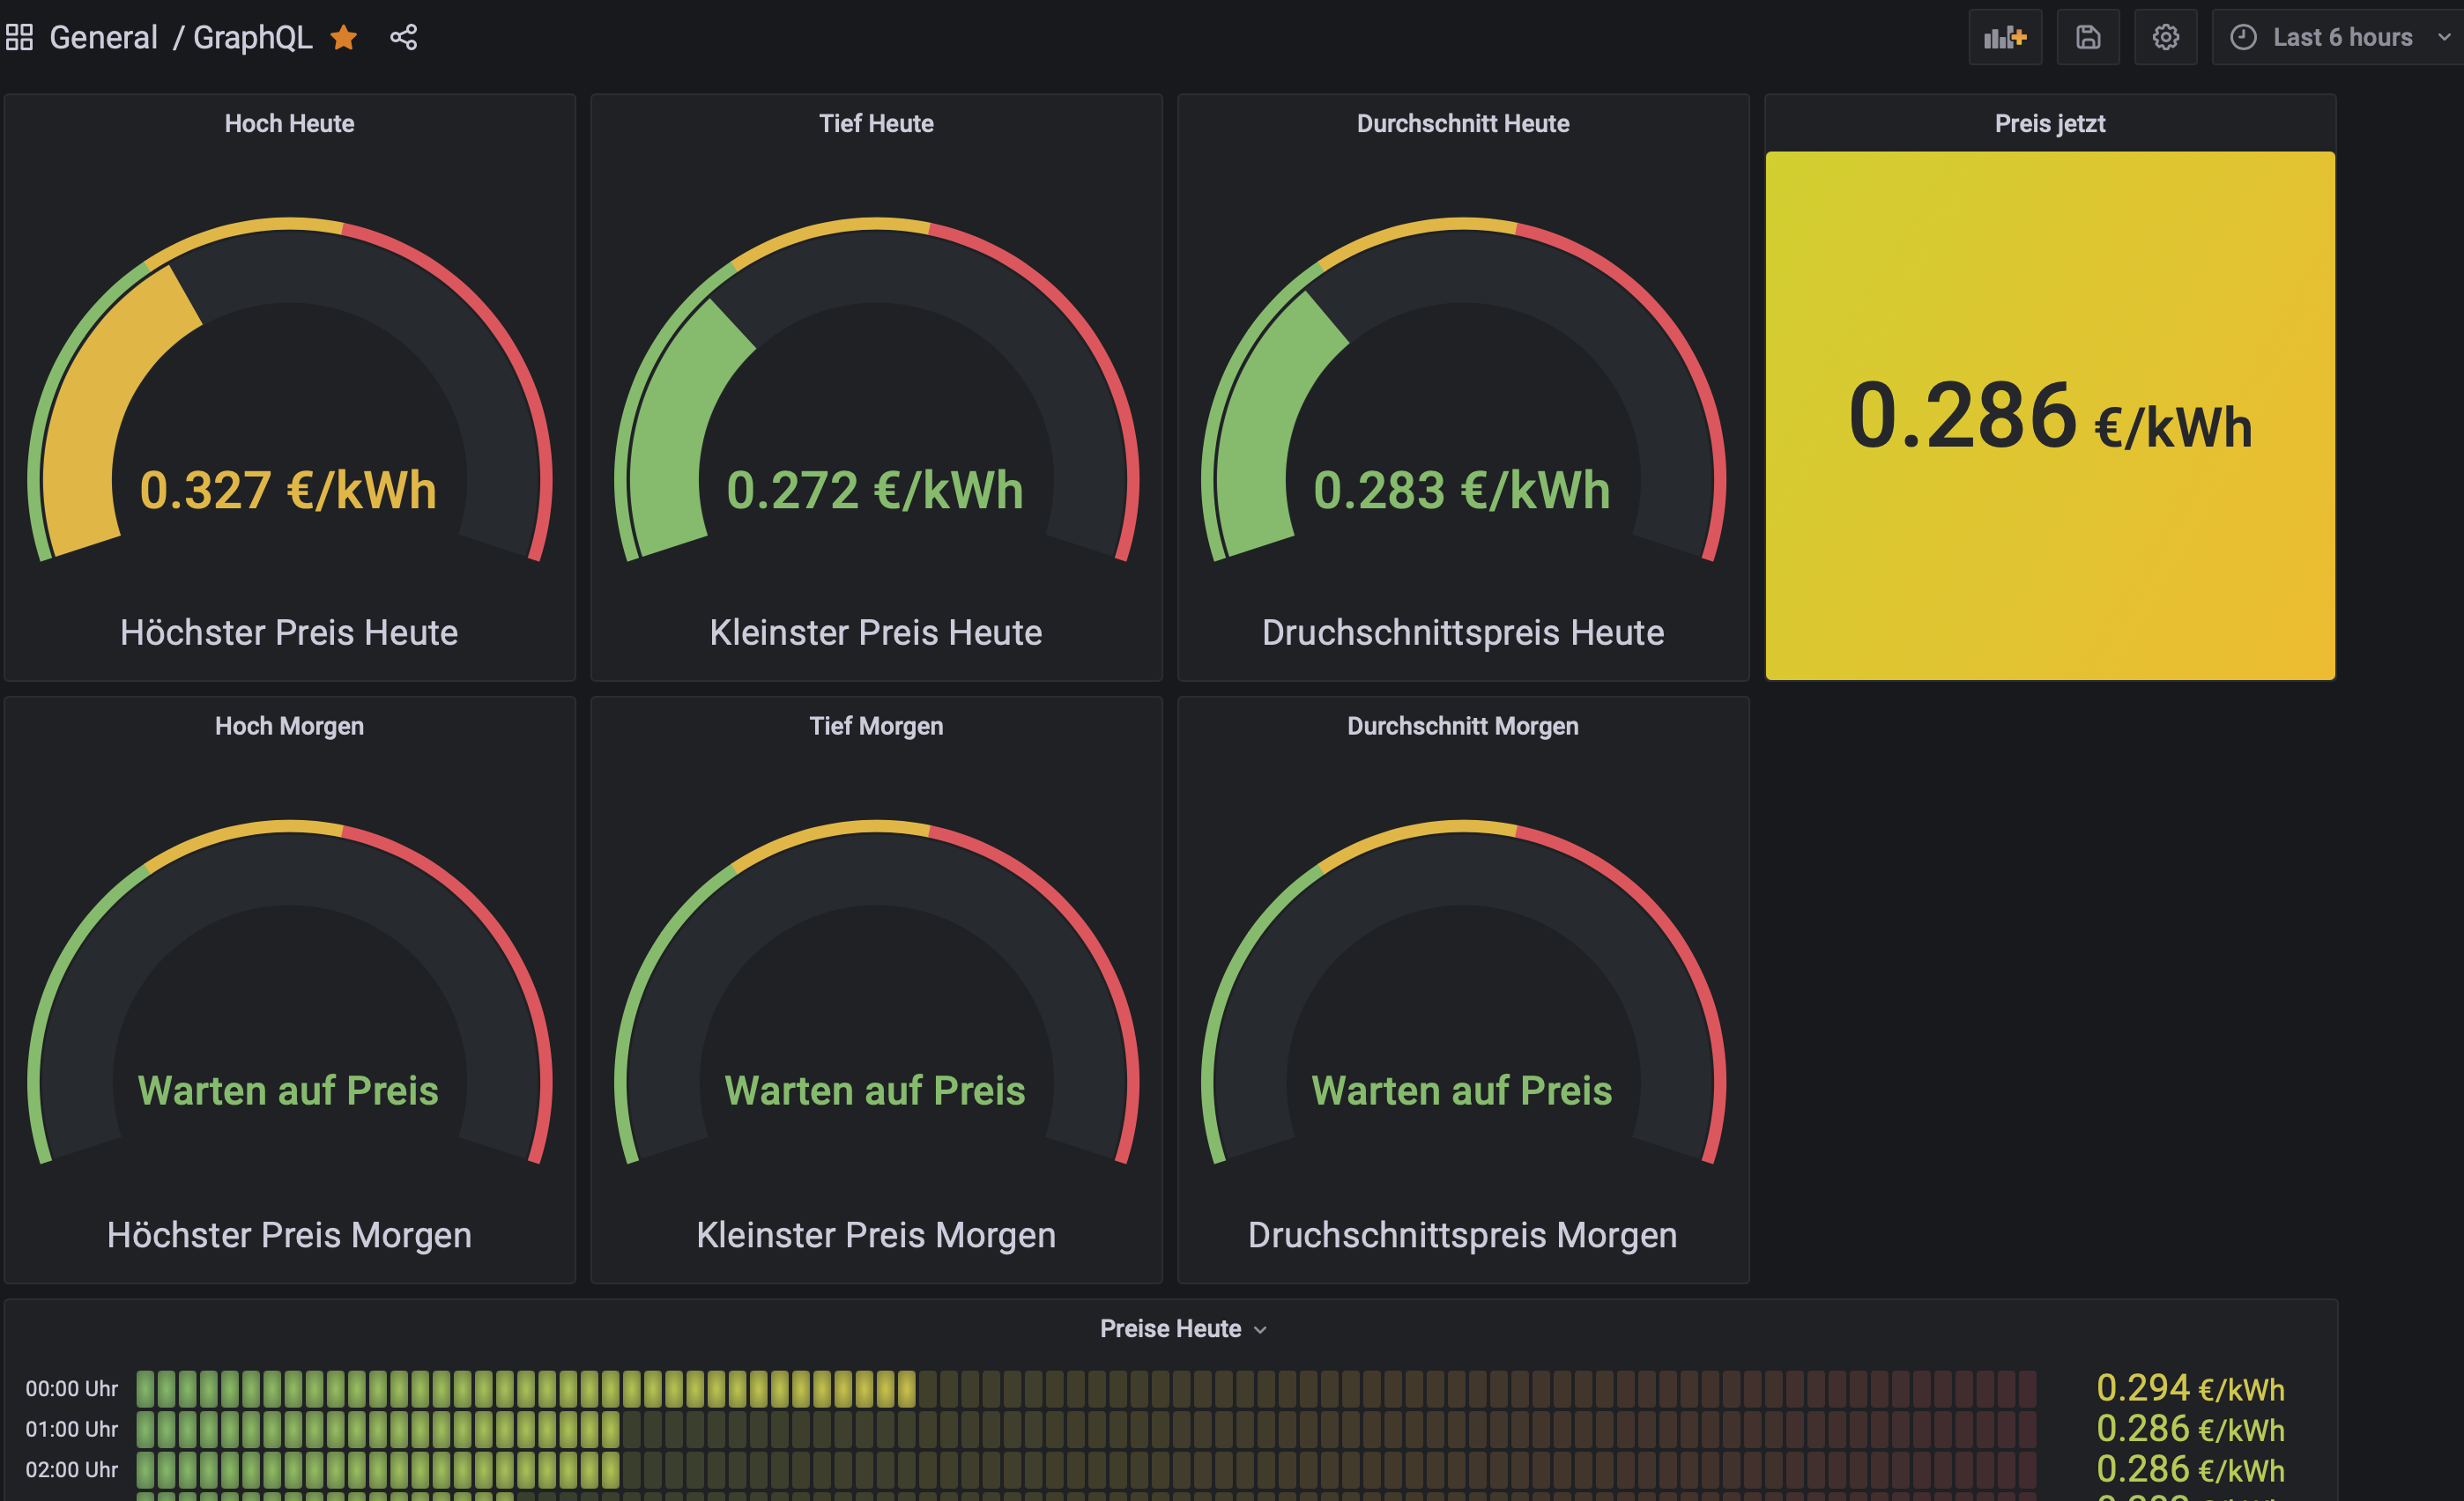Click the dashboards grid icon
Screen dimensions: 2464x1501
pyautogui.click(x=20, y=38)
